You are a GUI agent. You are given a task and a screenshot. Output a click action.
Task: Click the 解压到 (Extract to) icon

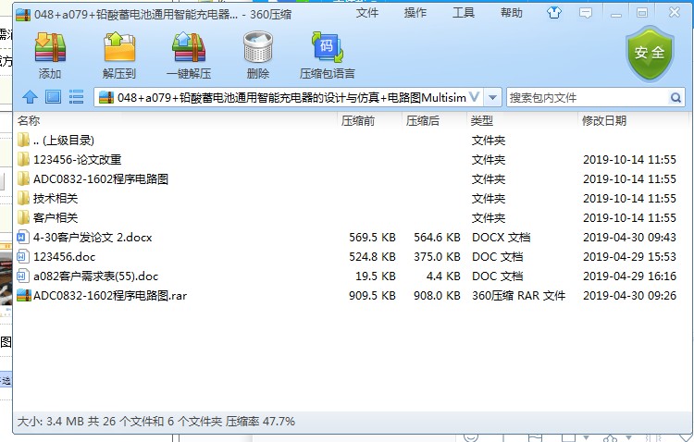119,47
